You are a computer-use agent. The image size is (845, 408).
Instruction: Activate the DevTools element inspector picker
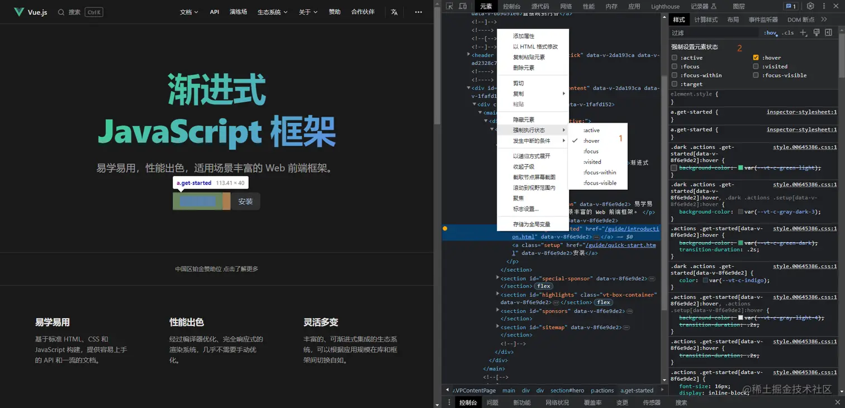(x=449, y=6)
